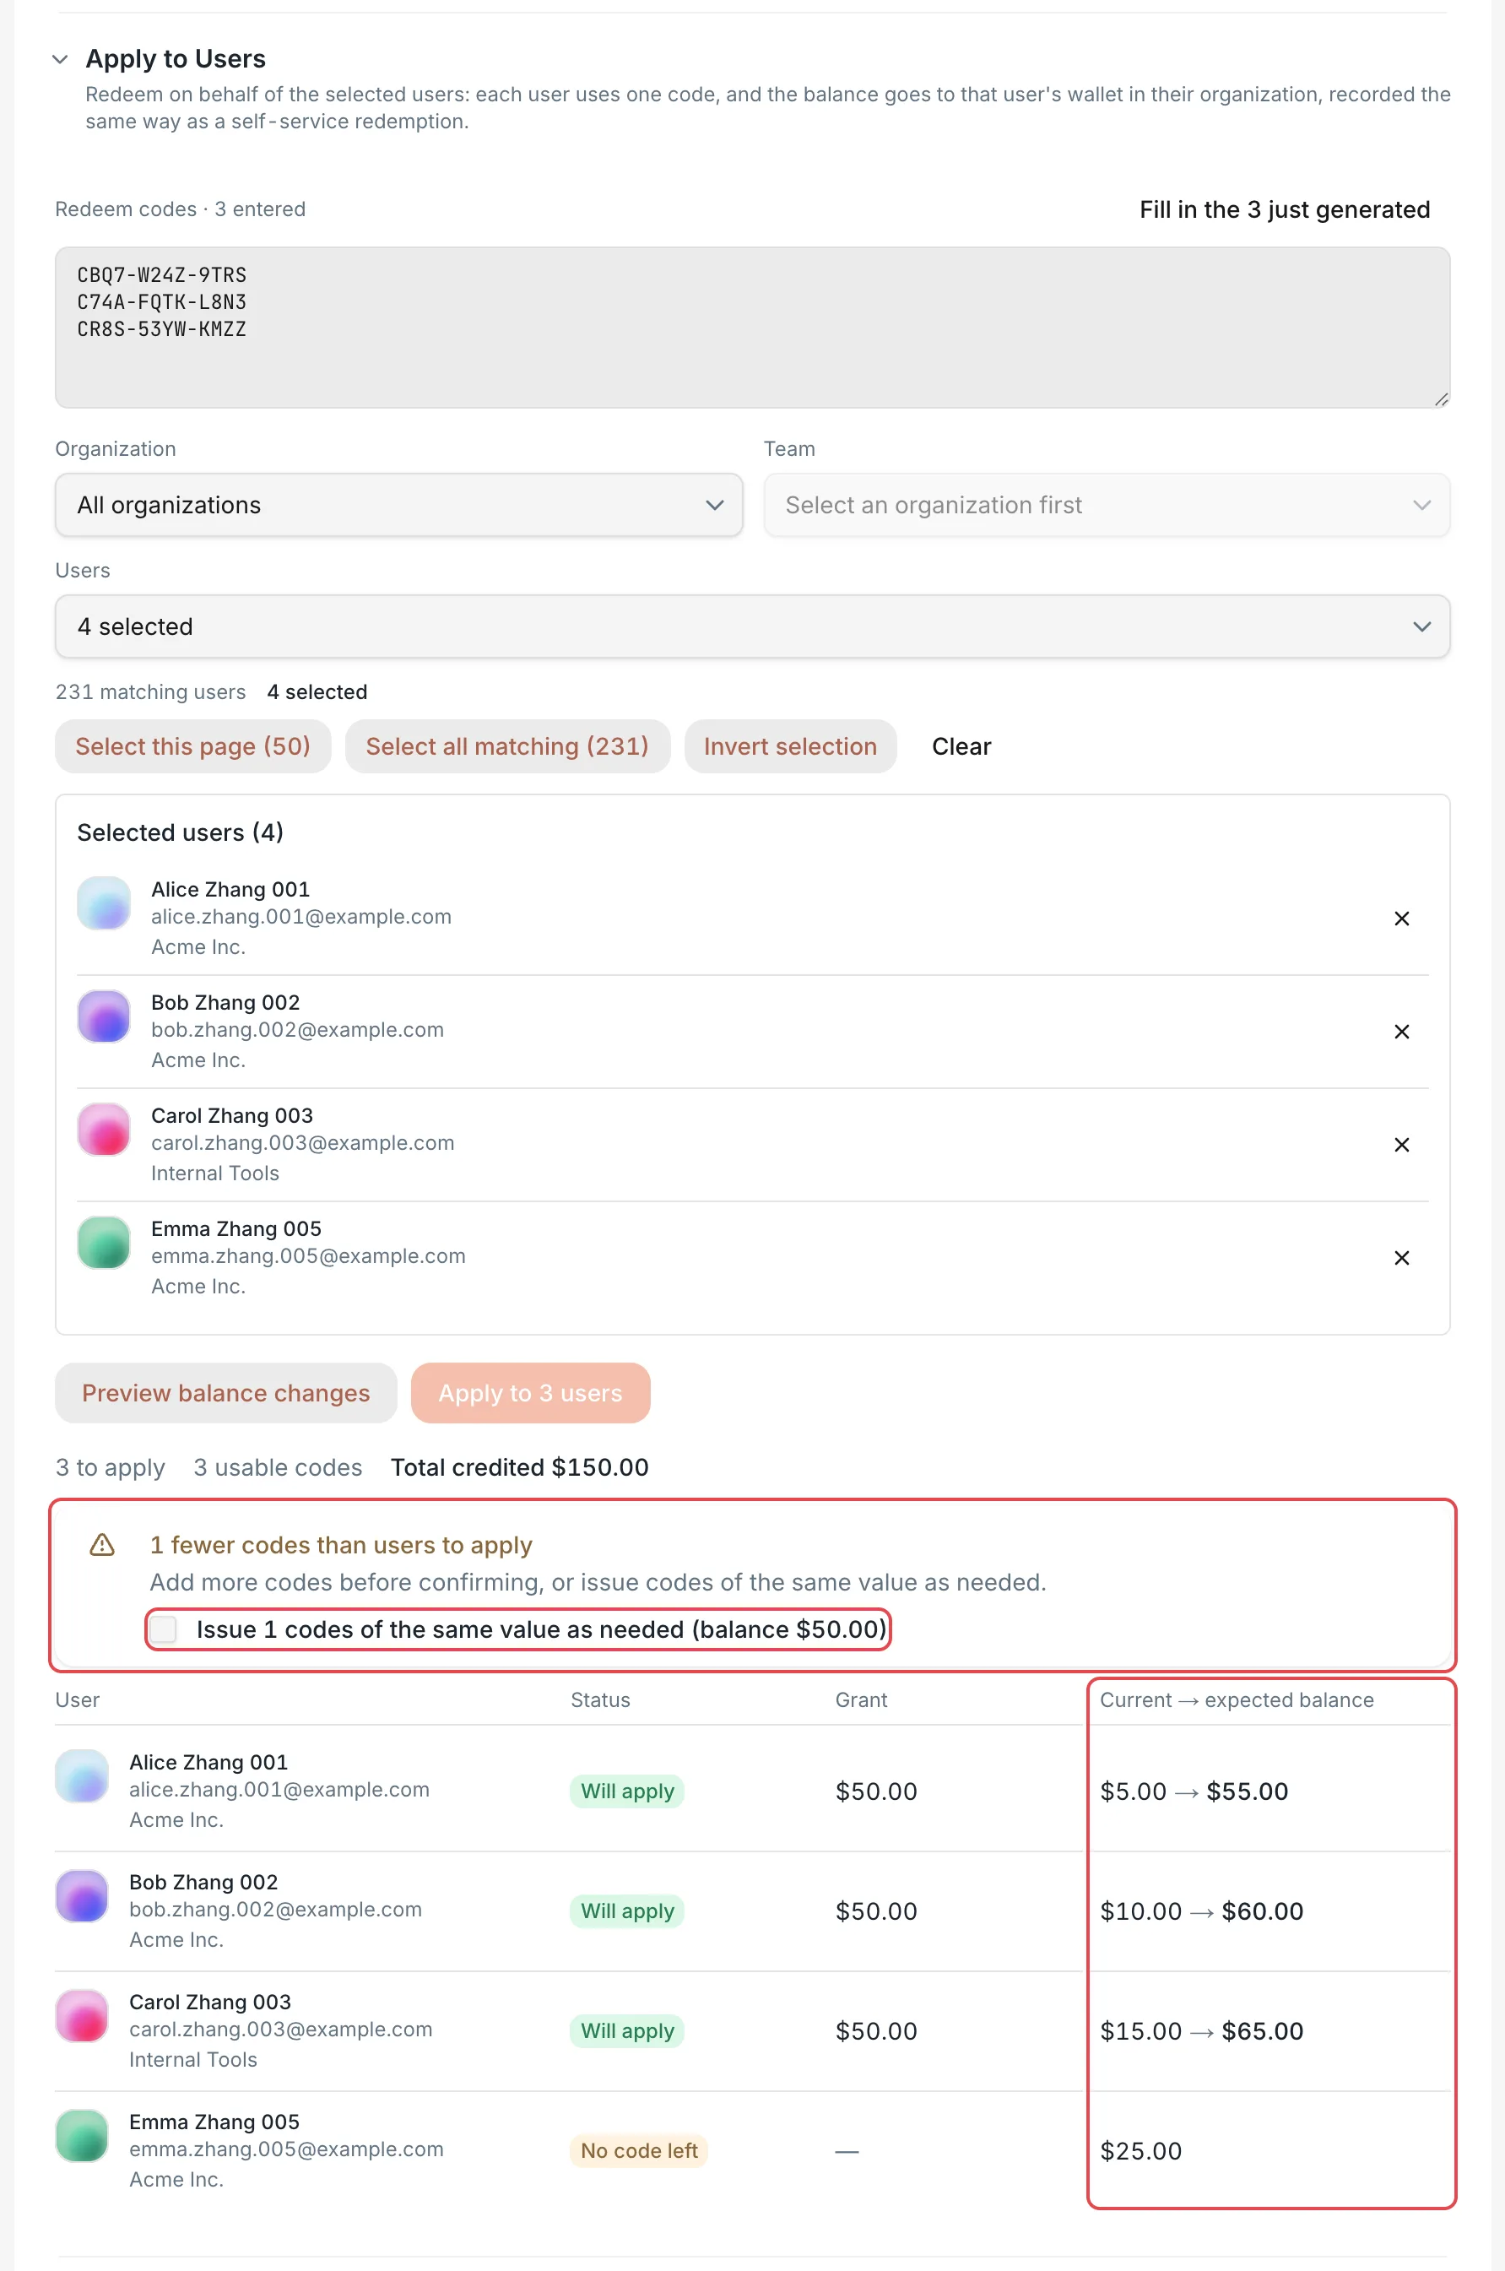Viewport: 1505px width, 2271px height.
Task: Click Carol Zhang 003 avatar in selected list
Action: click(x=104, y=1130)
